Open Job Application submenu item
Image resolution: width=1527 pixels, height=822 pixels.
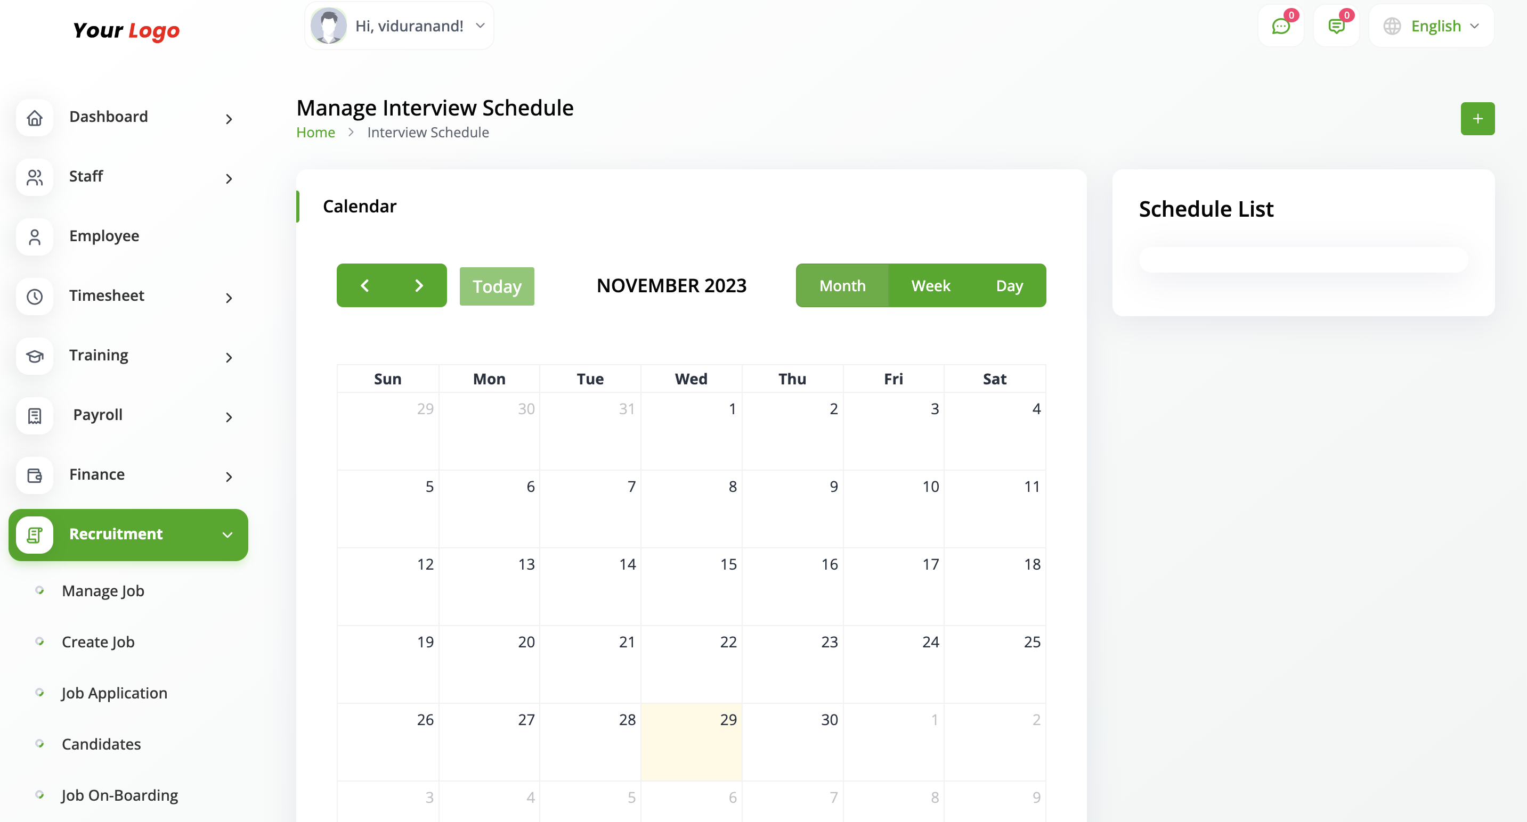pyautogui.click(x=115, y=693)
